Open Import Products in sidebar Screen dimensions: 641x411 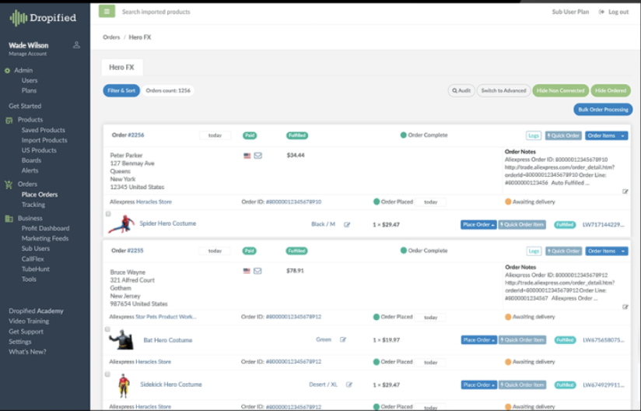tap(44, 140)
